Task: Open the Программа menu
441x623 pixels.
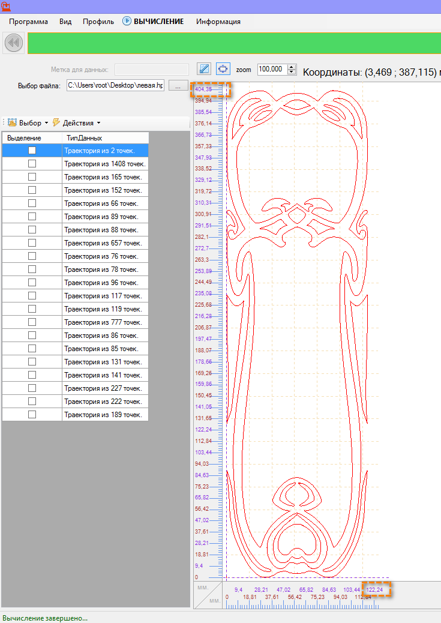Action: pyautogui.click(x=28, y=22)
